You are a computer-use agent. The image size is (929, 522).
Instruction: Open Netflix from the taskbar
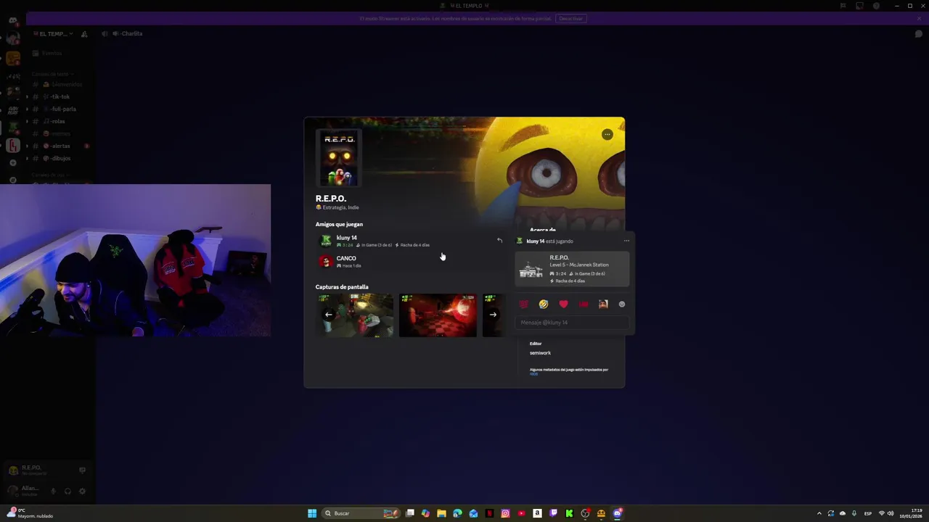(x=489, y=513)
